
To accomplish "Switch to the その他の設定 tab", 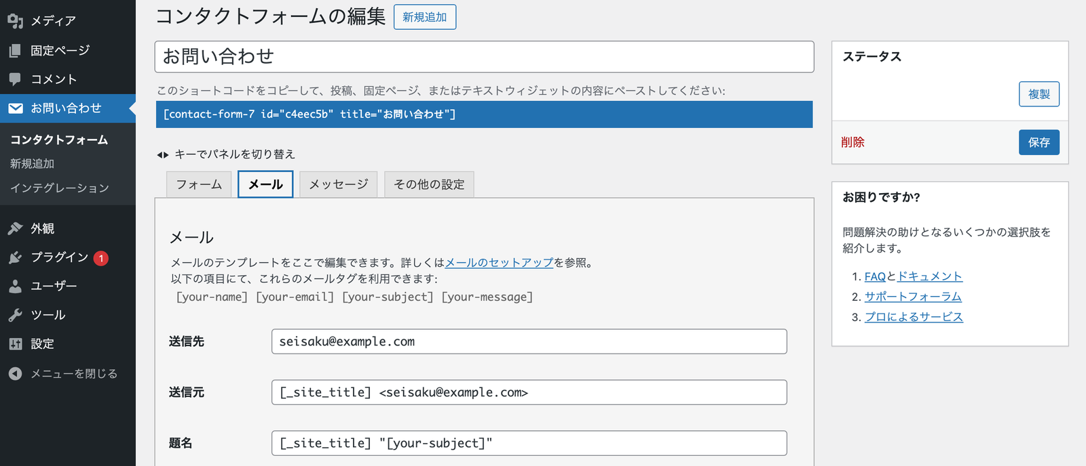I will pos(429,184).
